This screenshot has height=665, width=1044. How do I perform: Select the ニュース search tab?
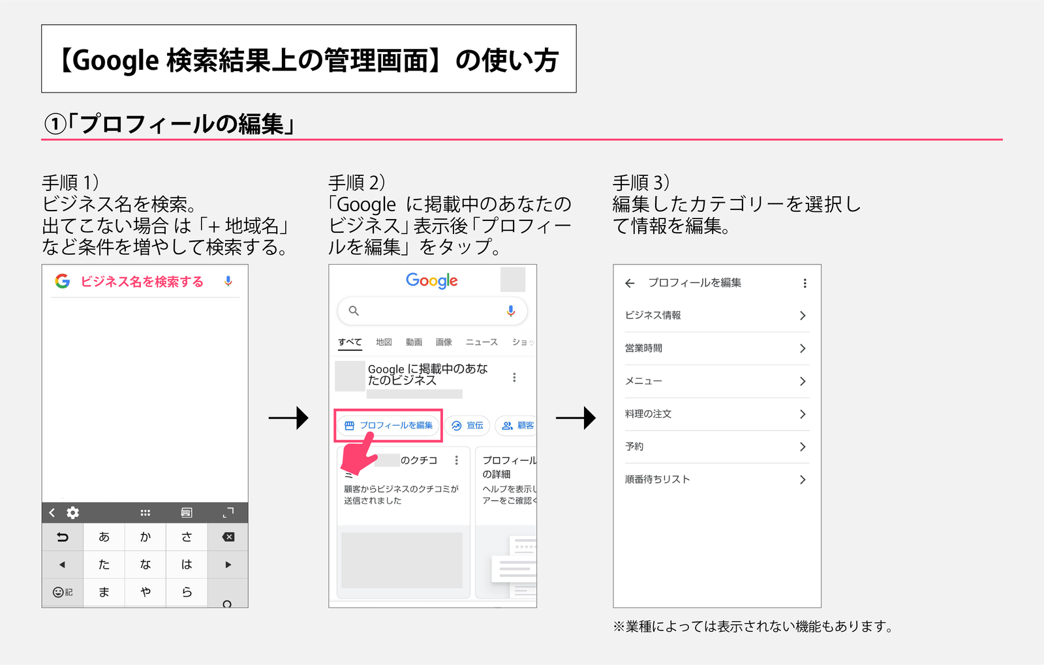pos(482,342)
